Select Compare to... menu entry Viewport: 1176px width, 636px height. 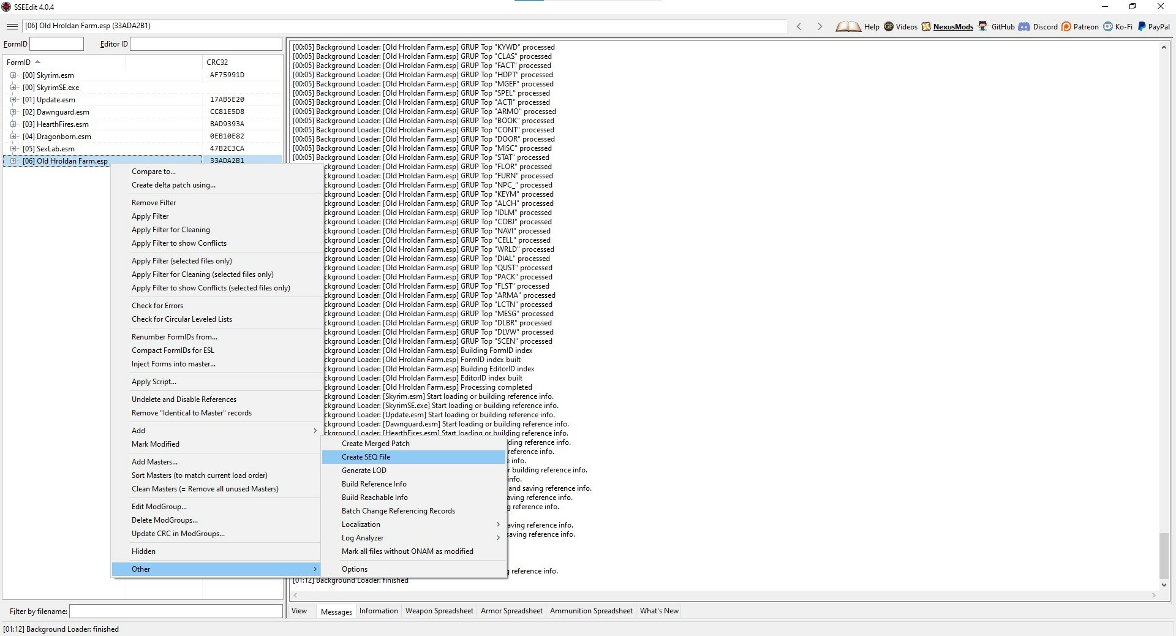[x=216, y=172]
